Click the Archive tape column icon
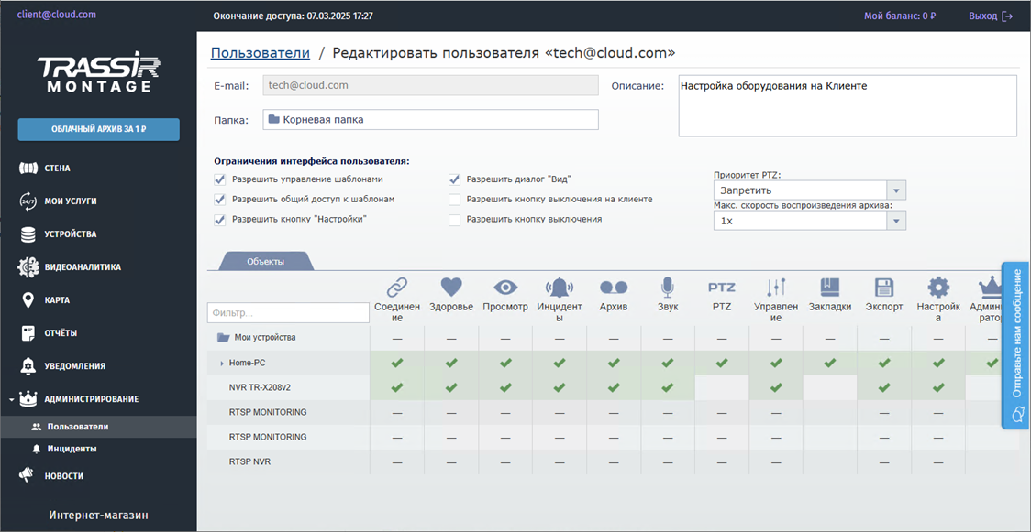 (614, 287)
